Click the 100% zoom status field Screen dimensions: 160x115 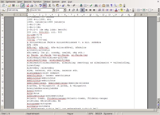[x=91, y=114]
